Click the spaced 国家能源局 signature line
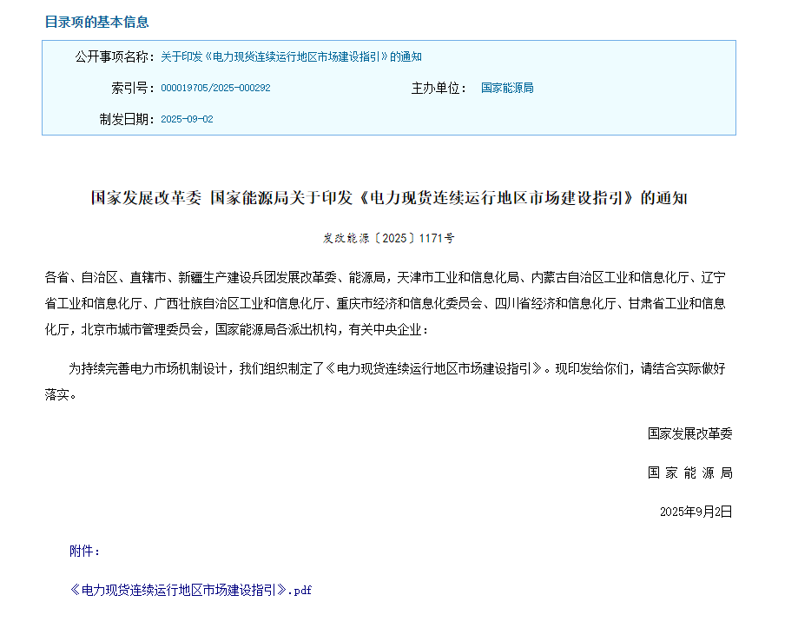798x628 pixels. coord(689,473)
